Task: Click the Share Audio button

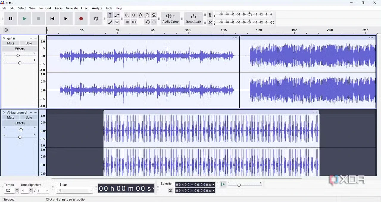Action: [x=193, y=18]
